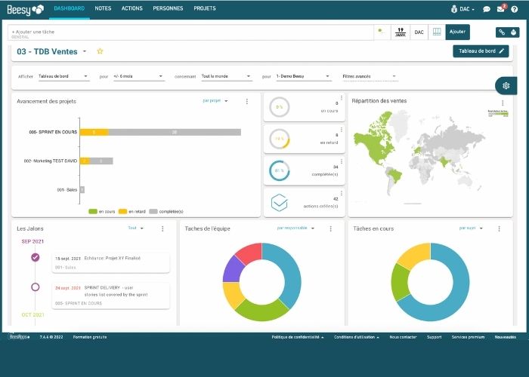The image size is (529, 377).
Task: Open 'par responsable' dropdown in Taches de l'équipe
Action: [295, 228]
